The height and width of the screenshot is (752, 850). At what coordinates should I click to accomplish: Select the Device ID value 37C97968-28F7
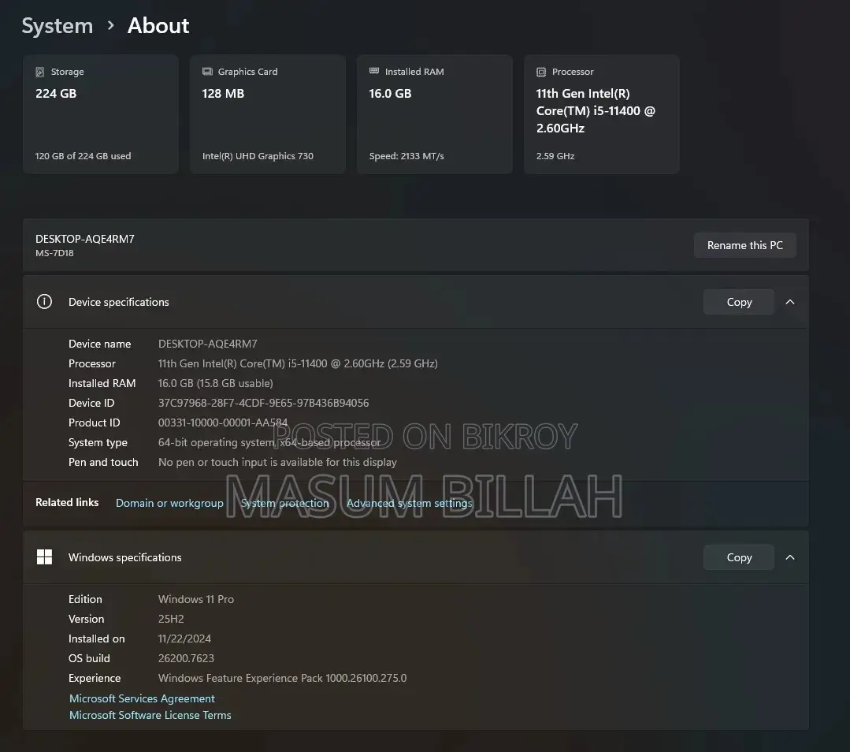pos(263,403)
